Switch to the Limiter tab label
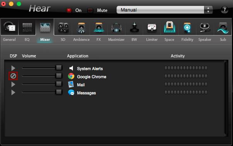 click(152, 40)
